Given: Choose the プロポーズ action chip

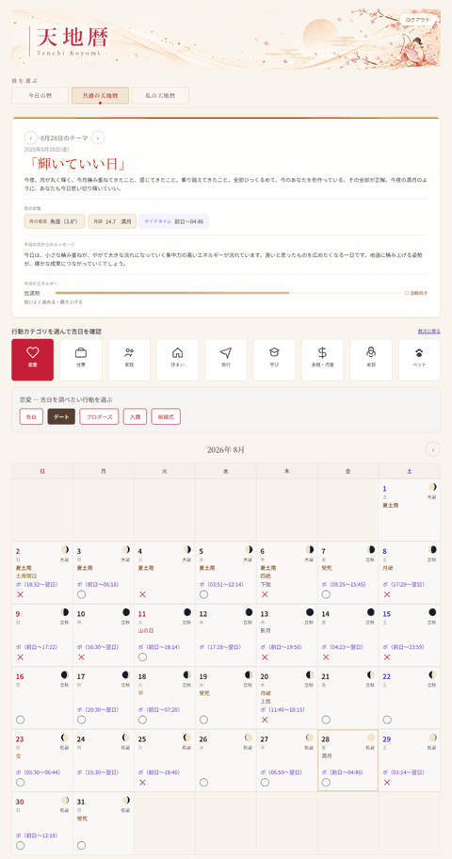Looking at the screenshot, I should pyautogui.click(x=99, y=416).
